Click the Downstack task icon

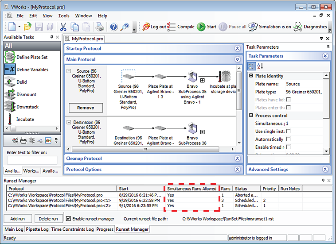(10, 106)
